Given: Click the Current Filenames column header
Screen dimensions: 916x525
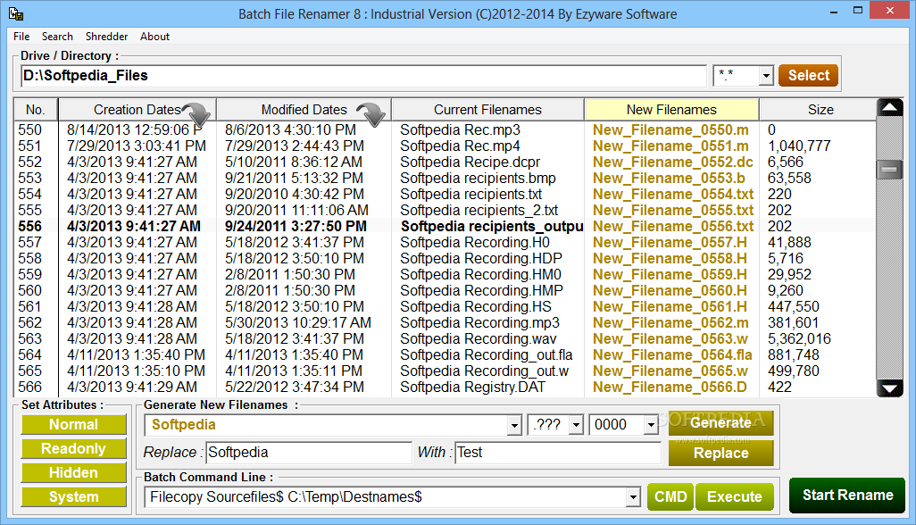Looking at the screenshot, I should [487, 110].
